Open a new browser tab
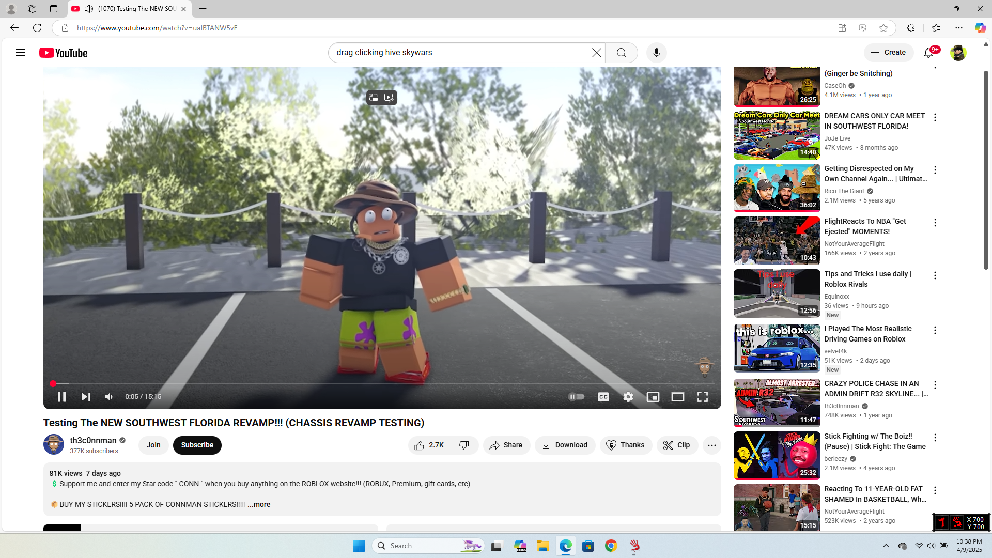992x558 pixels. pos(203,9)
